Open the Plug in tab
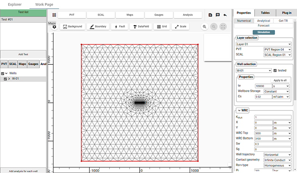297x173 pixels. [287, 13]
